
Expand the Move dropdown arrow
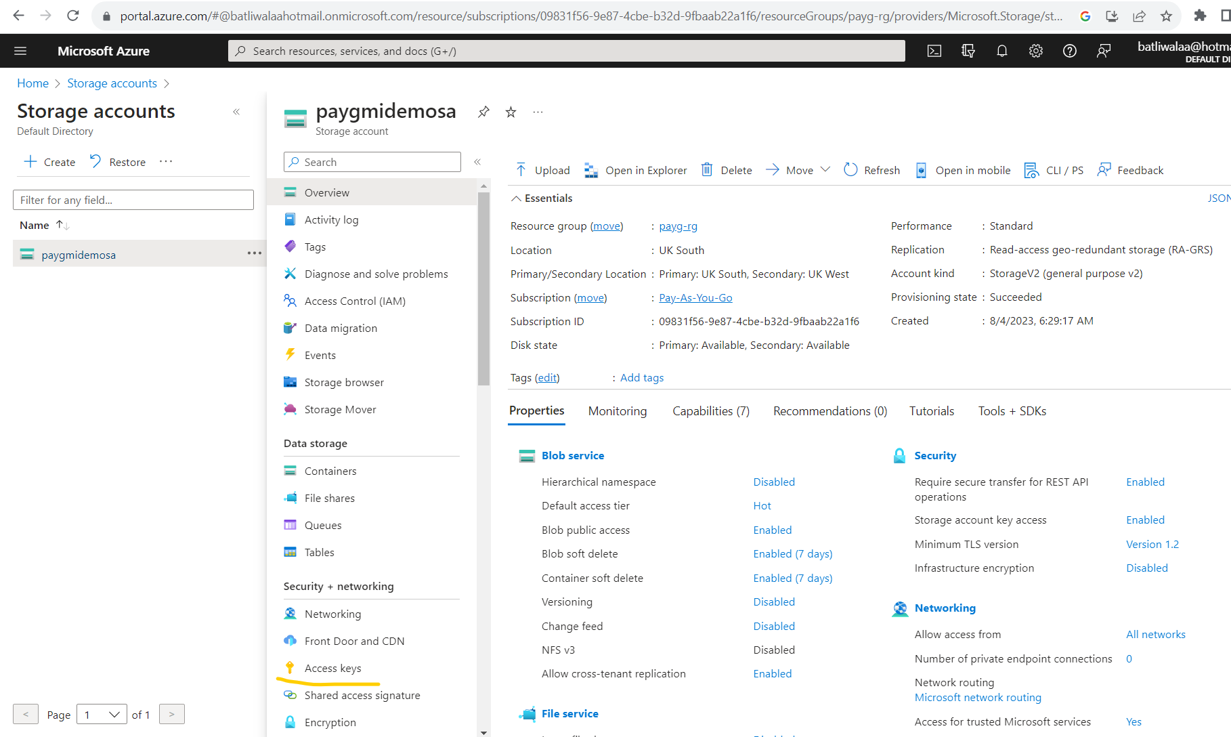825,169
